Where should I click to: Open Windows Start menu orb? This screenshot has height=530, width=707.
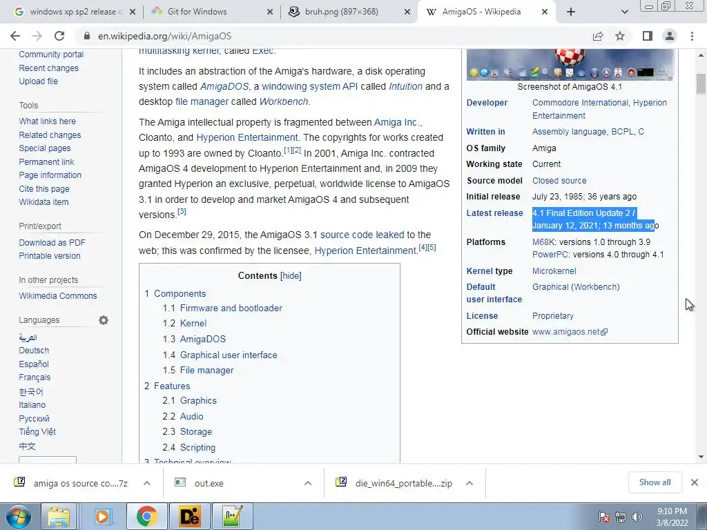[19, 516]
